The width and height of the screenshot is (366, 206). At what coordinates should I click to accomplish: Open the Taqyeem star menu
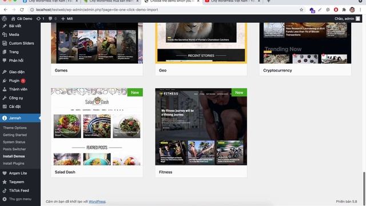click(x=17, y=182)
